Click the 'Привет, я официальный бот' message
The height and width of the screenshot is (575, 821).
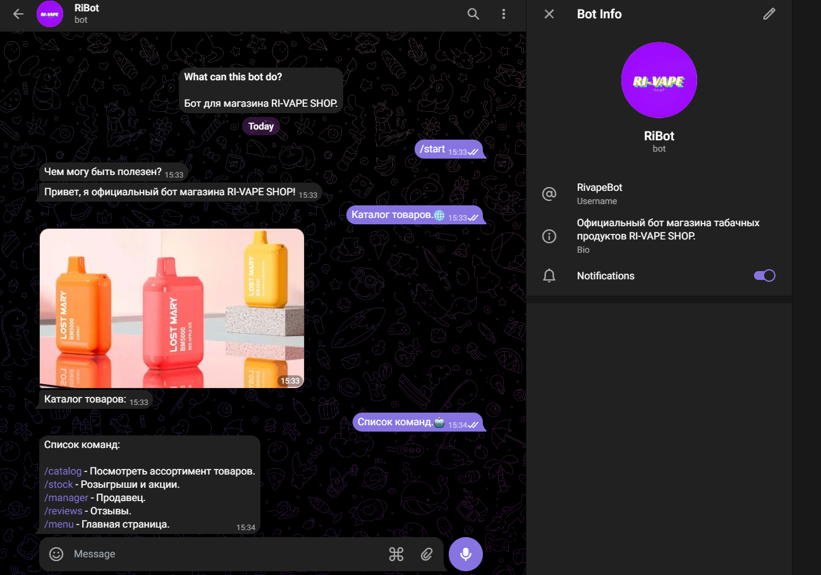point(181,192)
